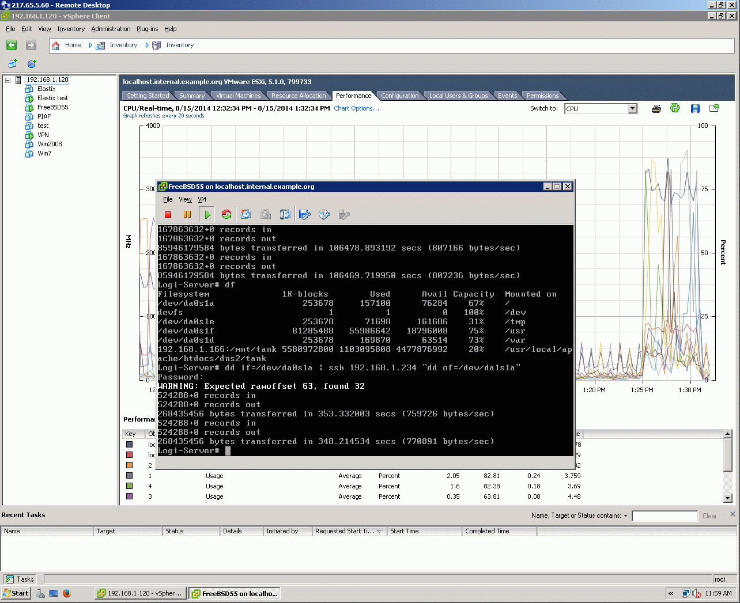Open the Plug-ins menu

148,29
